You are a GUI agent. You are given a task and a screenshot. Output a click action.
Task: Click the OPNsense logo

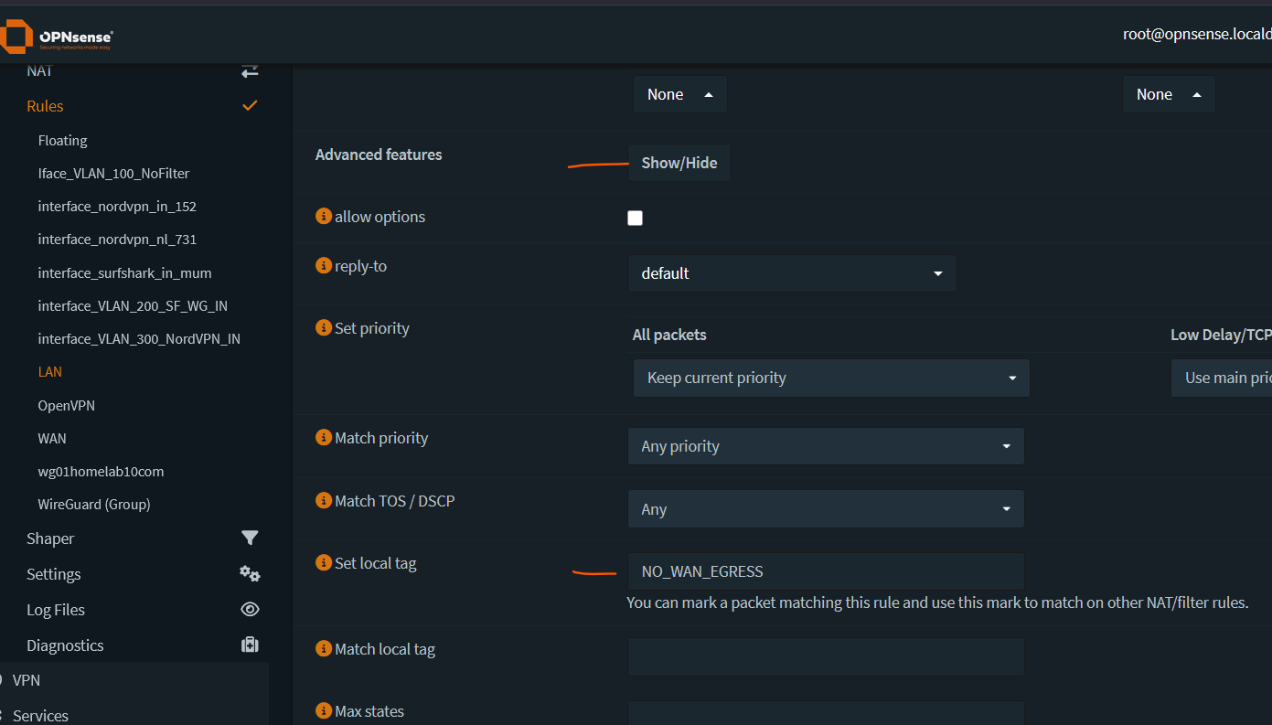pos(57,37)
